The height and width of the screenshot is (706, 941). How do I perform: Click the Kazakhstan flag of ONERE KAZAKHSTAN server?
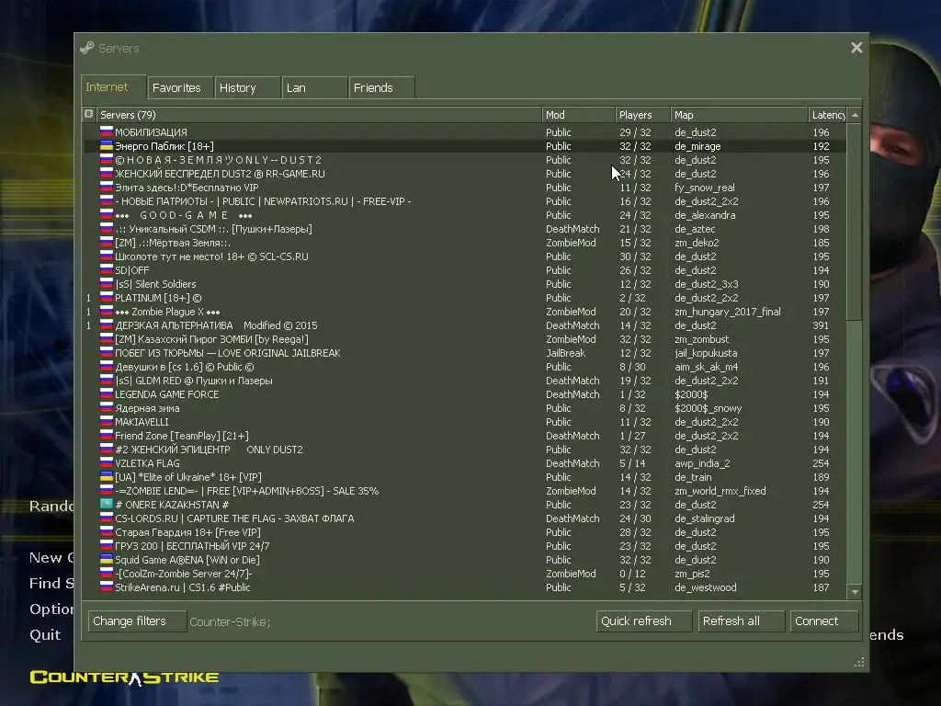tap(107, 505)
